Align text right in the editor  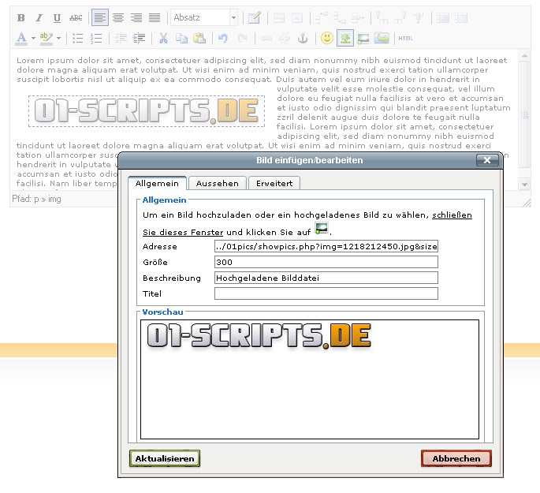coord(136,18)
